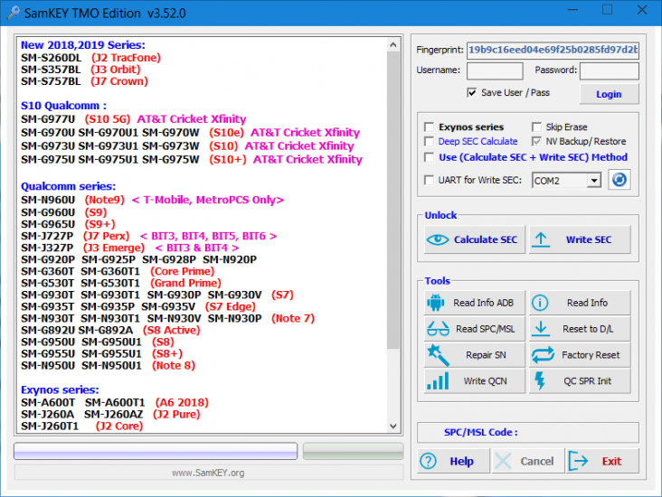
Task: Click the SM-J260T1 model text
Action: 50,427
